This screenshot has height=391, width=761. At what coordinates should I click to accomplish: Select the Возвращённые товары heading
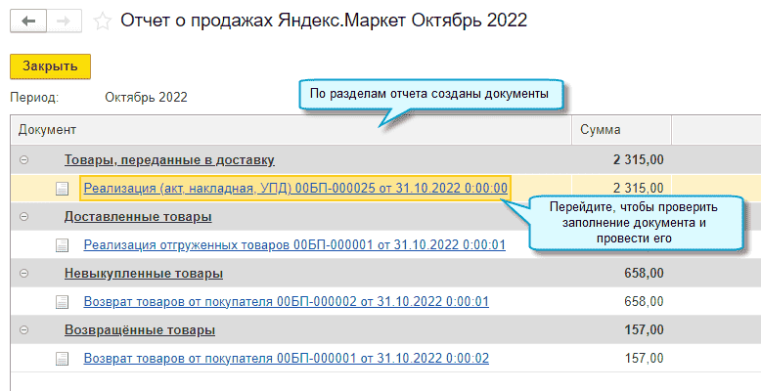(140, 329)
